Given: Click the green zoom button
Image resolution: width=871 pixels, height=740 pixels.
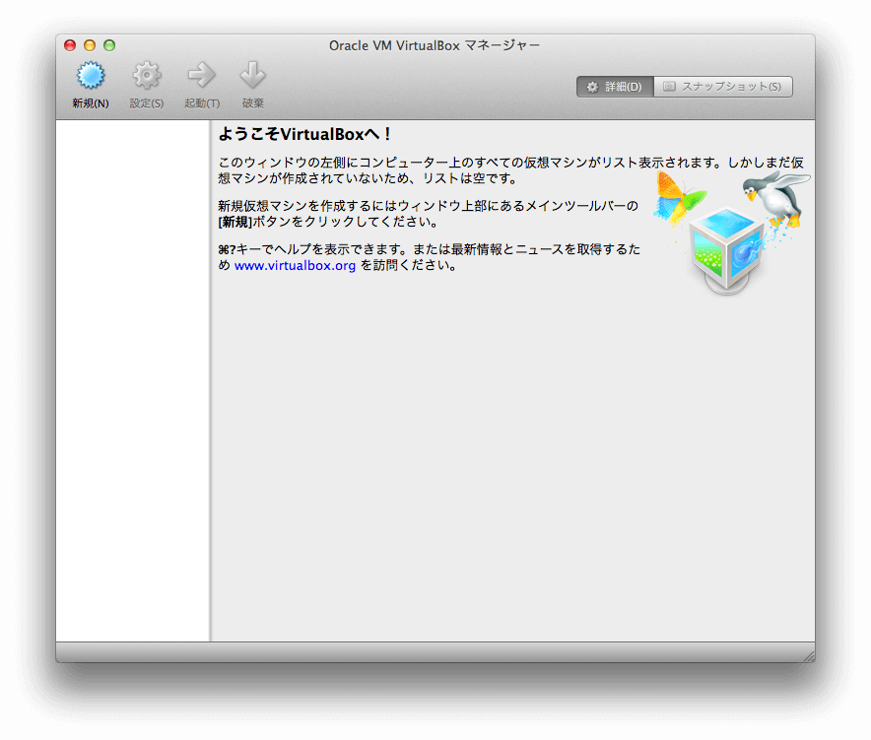Looking at the screenshot, I should tap(108, 44).
